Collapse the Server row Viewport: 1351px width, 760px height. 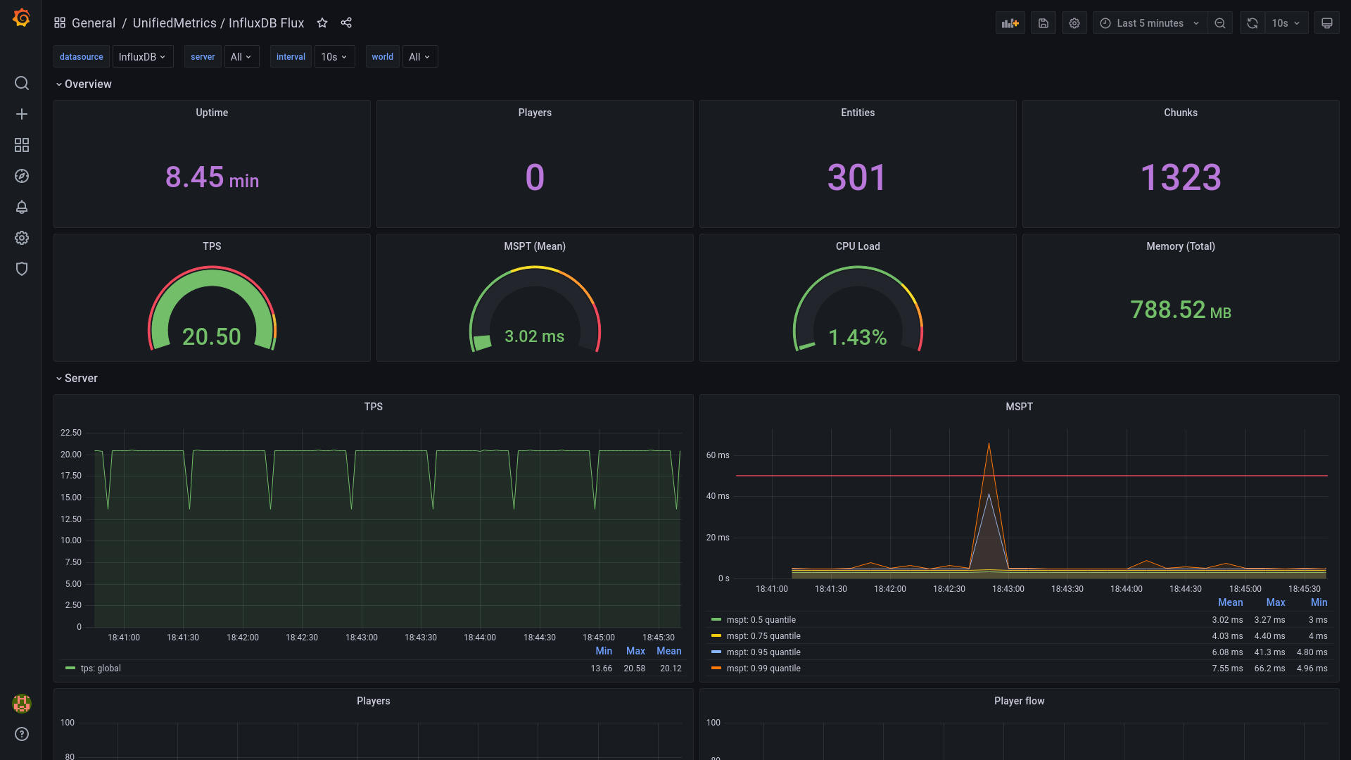[x=80, y=379]
